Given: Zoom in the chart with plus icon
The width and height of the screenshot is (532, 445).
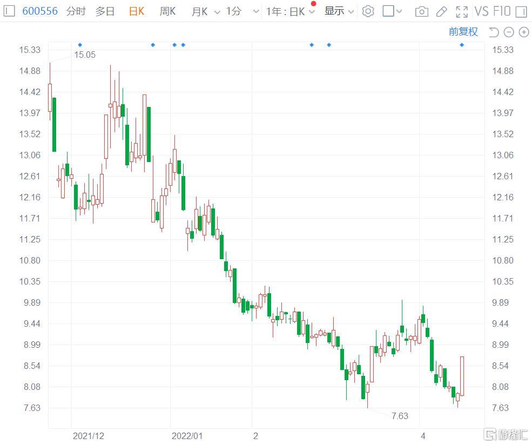Looking at the screenshot, I should [524, 32].
